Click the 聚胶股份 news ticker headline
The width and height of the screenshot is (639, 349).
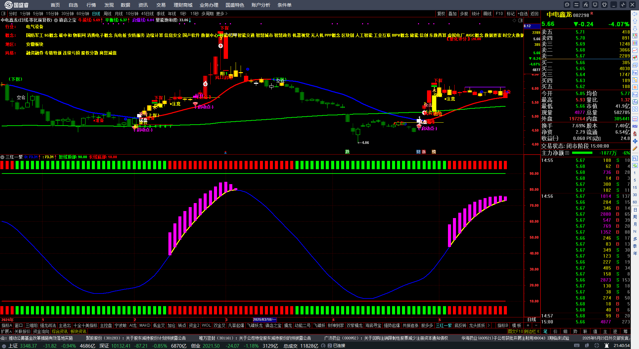pos(136,338)
